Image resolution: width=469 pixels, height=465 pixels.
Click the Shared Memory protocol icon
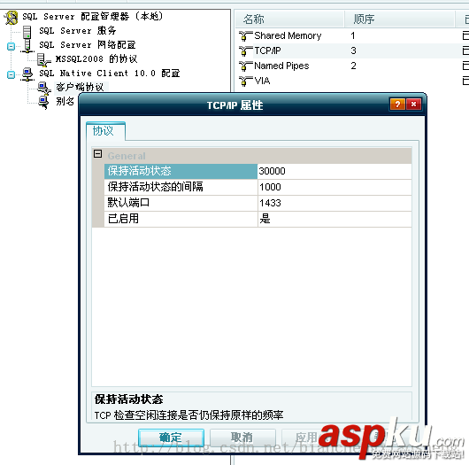tap(245, 36)
